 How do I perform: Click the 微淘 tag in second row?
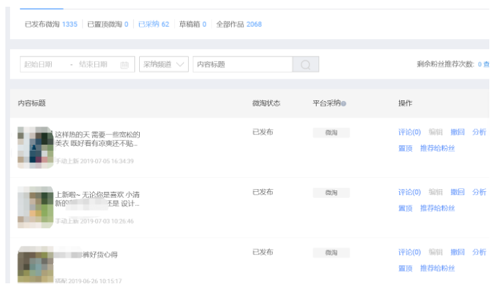point(331,192)
